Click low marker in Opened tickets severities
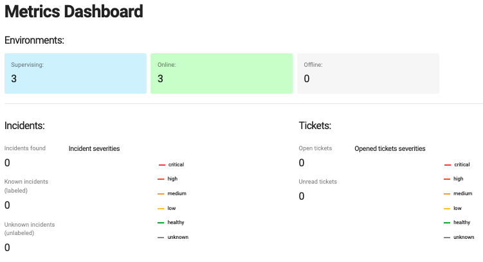Image resolution: width=483 pixels, height=262 pixels. (x=448, y=208)
